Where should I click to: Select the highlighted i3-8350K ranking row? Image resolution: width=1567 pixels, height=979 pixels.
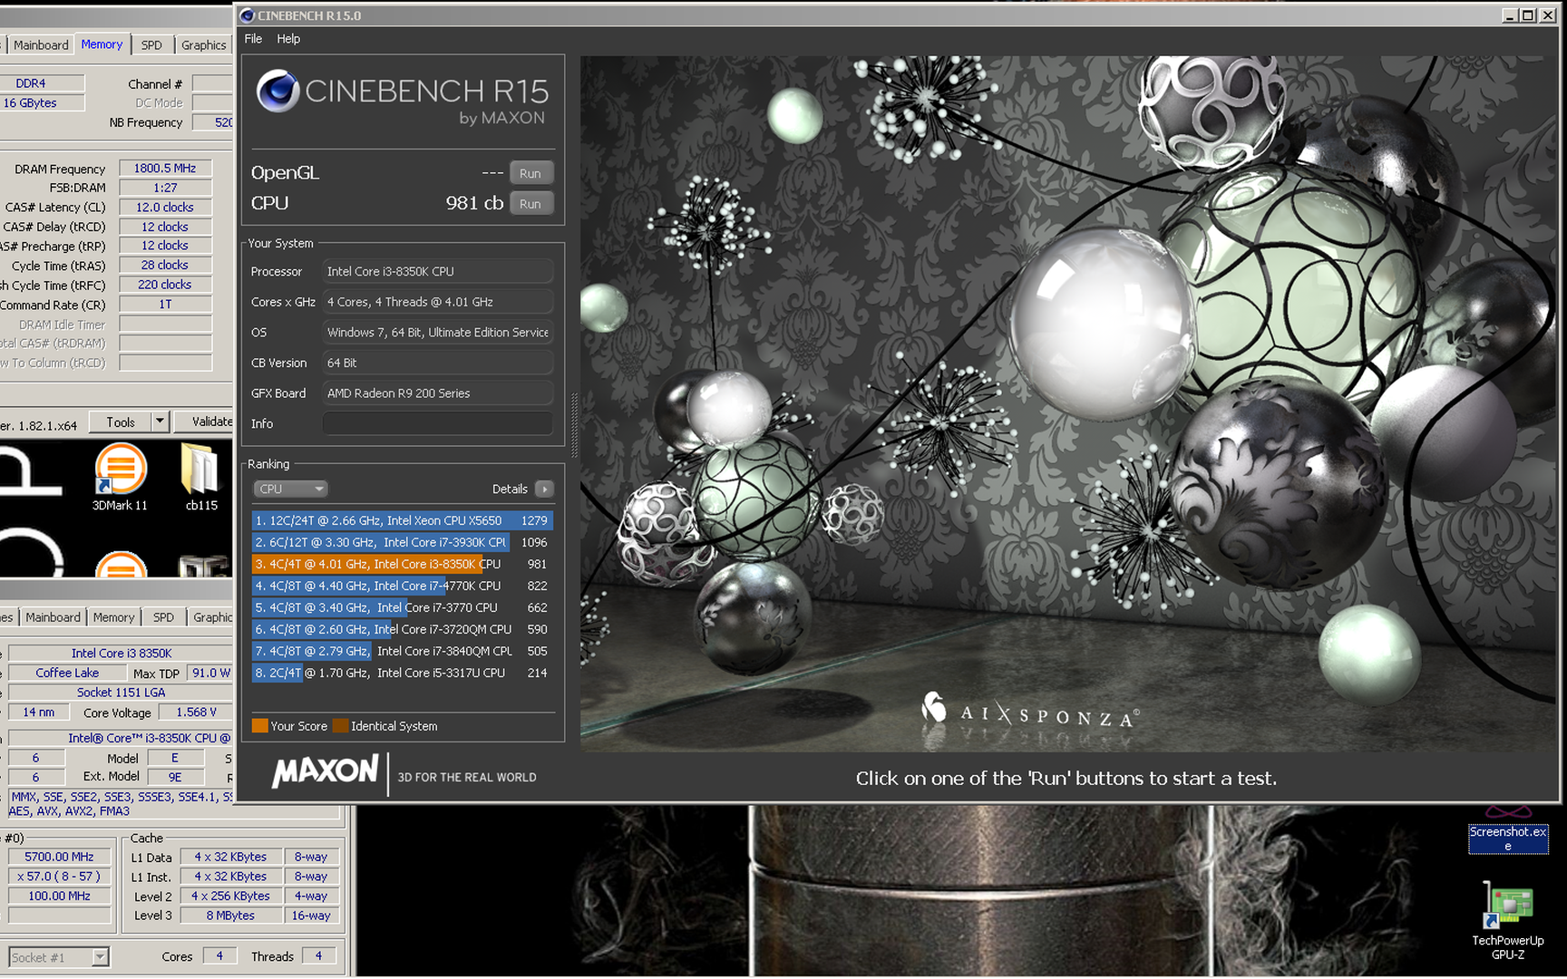pyautogui.click(x=402, y=564)
